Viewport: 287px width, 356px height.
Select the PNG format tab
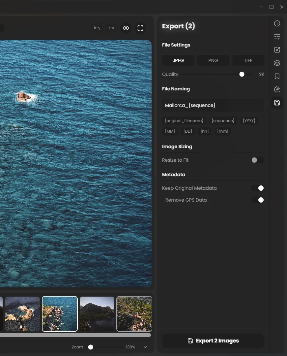[213, 60]
